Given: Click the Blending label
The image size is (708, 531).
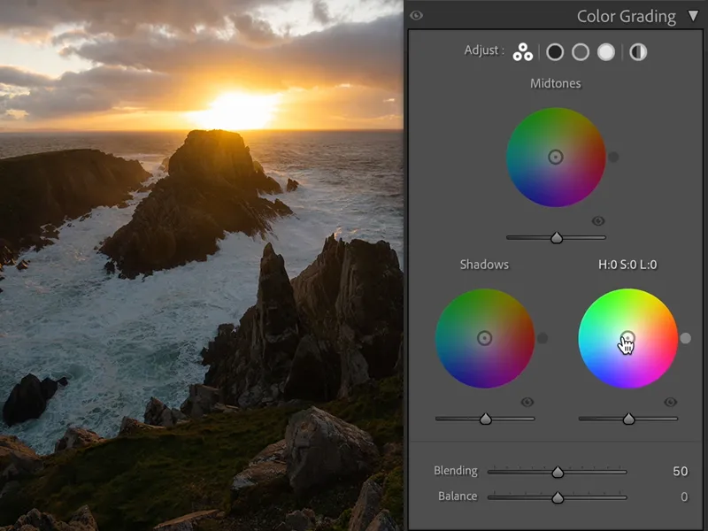Looking at the screenshot, I should point(456,471).
